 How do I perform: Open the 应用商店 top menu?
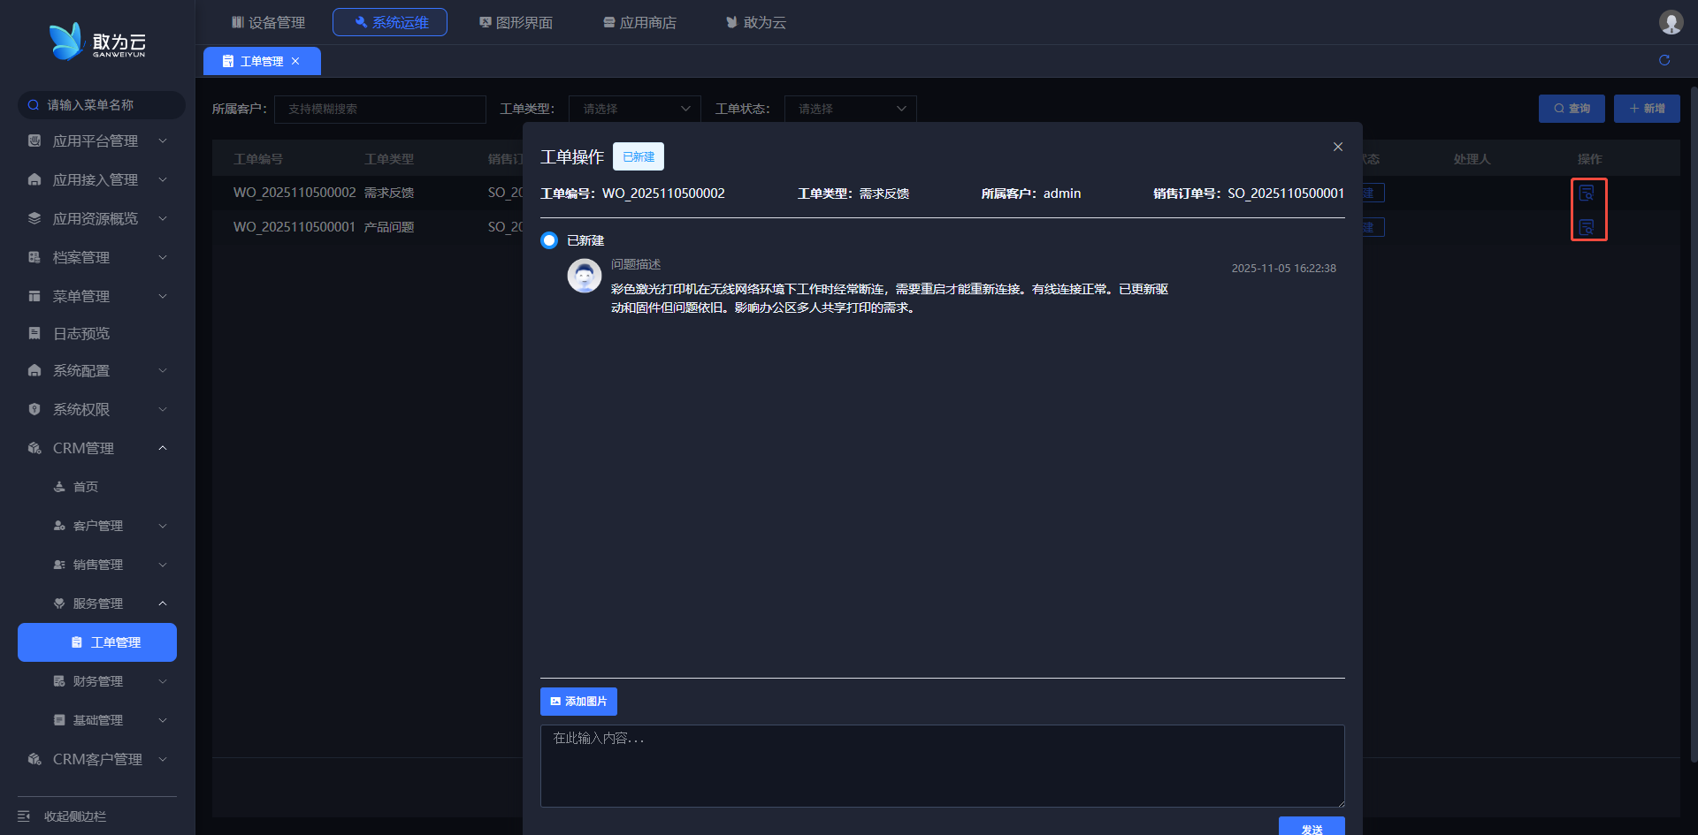(639, 22)
